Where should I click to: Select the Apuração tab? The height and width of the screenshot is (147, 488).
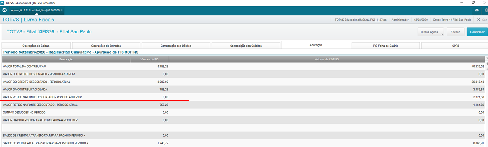316,45
